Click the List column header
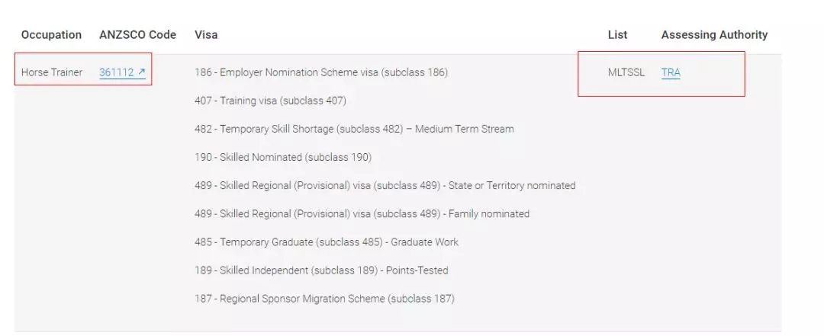This screenshot has height=336, width=824. click(617, 35)
